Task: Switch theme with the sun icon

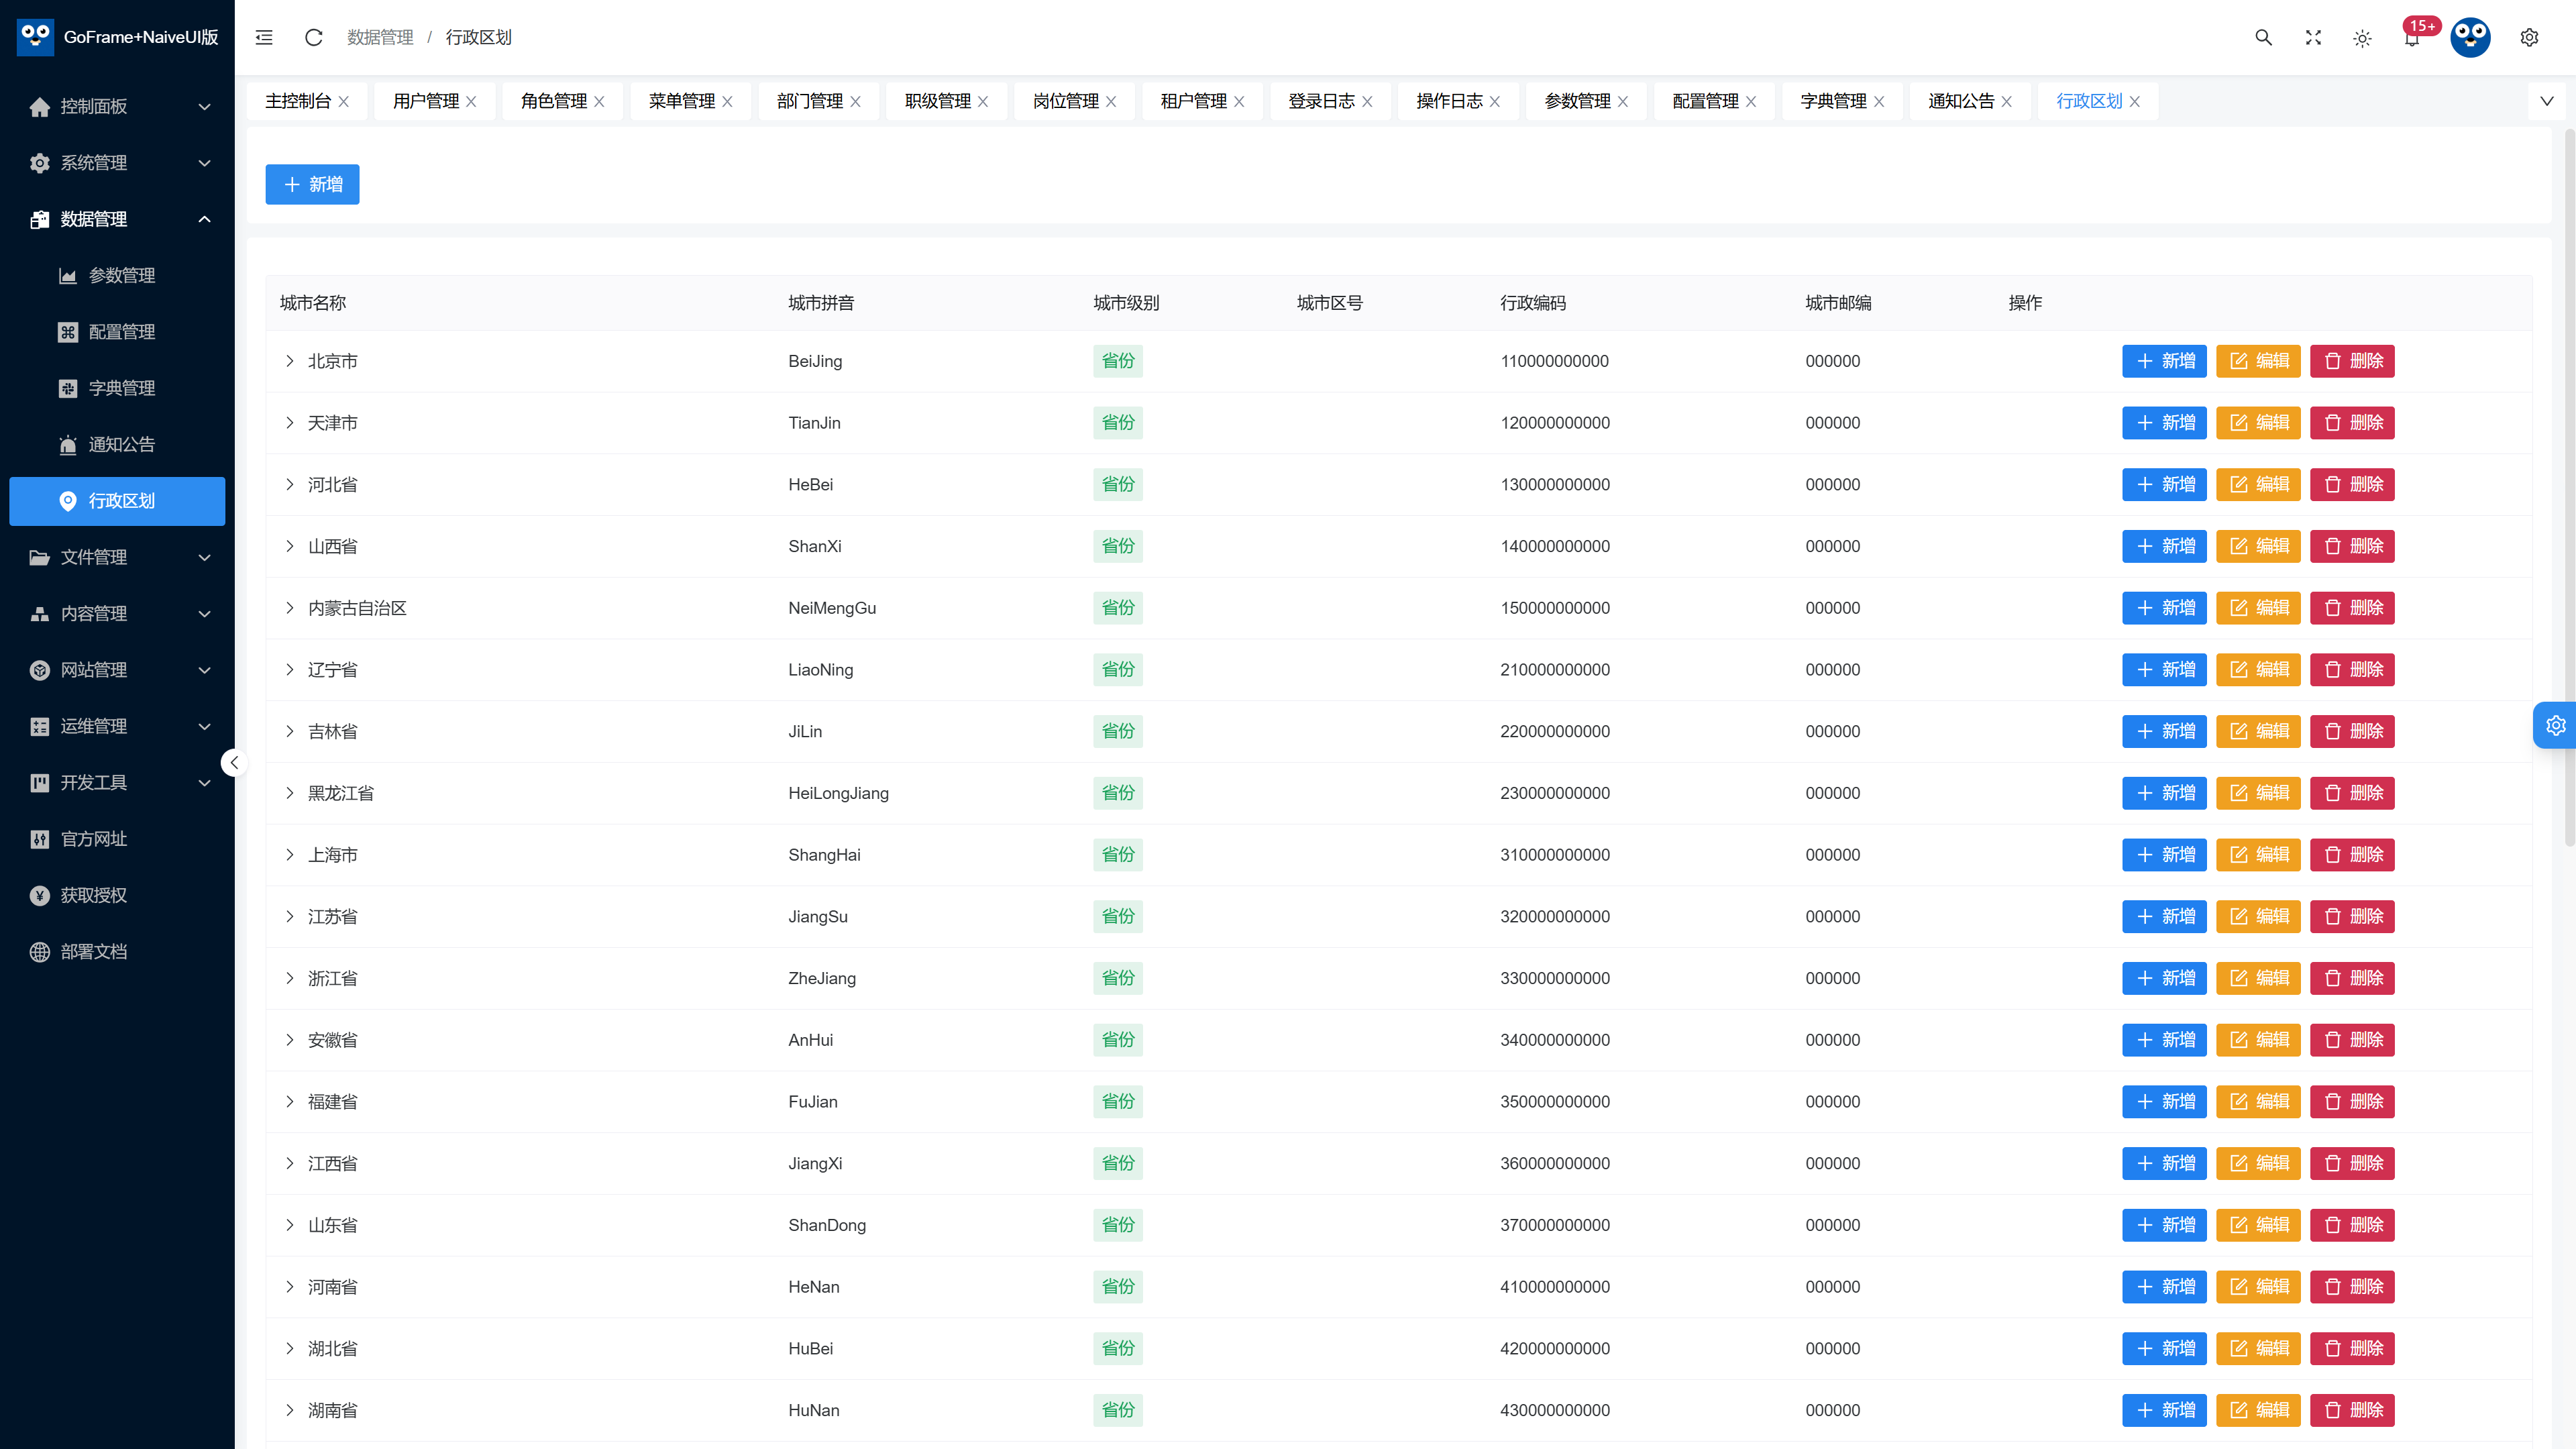Action: (x=2362, y=38)
